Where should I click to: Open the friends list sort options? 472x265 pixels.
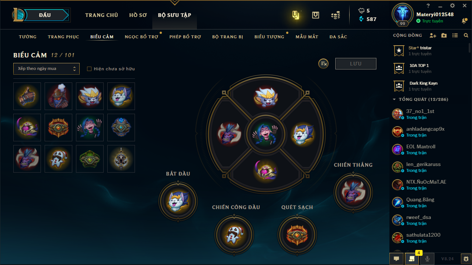[455, 36]
